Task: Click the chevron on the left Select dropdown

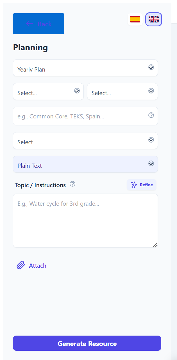Action: (77, 91)
